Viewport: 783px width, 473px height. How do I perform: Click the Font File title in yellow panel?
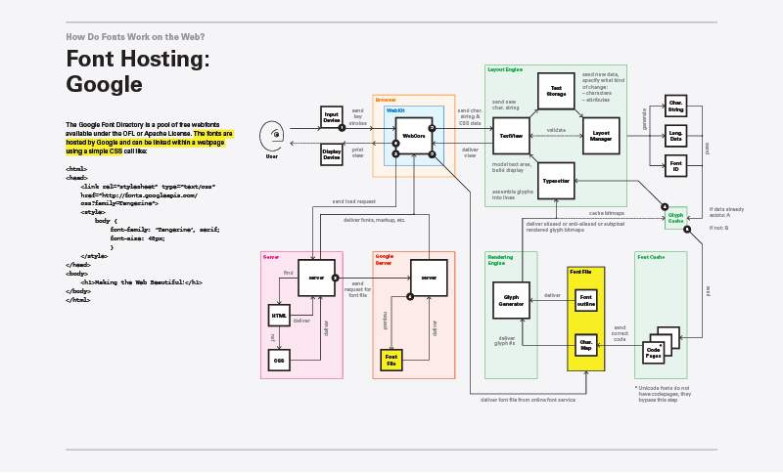click(580, 272)
